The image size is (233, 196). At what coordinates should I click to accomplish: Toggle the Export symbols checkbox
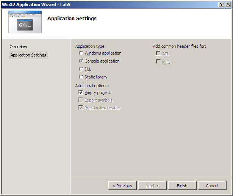[81, 100]
